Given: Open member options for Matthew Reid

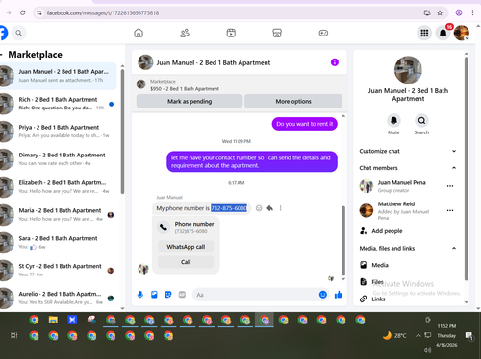Looking at the screenshot, I should tap(450, 210).
